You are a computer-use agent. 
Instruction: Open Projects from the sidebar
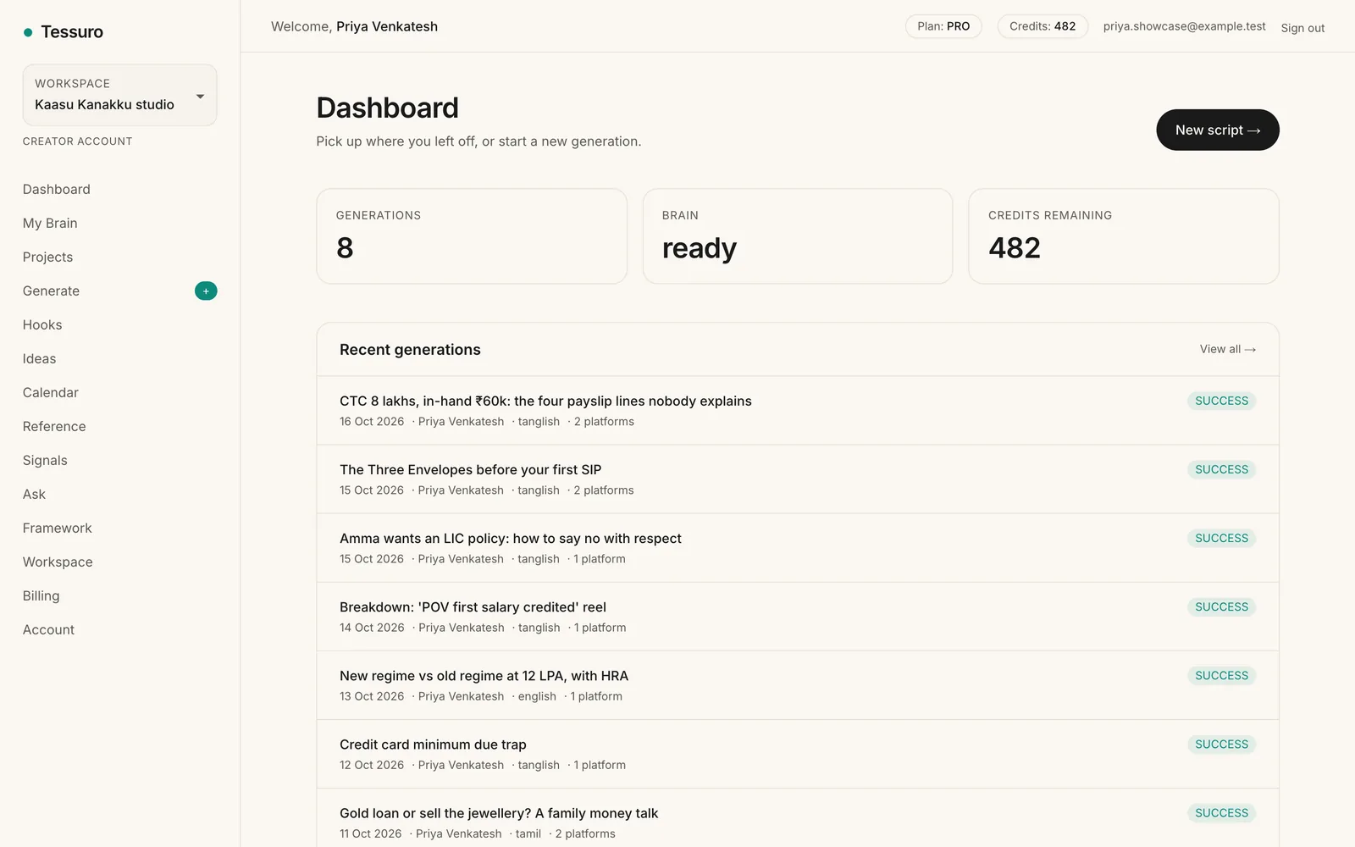pos(47,257)
